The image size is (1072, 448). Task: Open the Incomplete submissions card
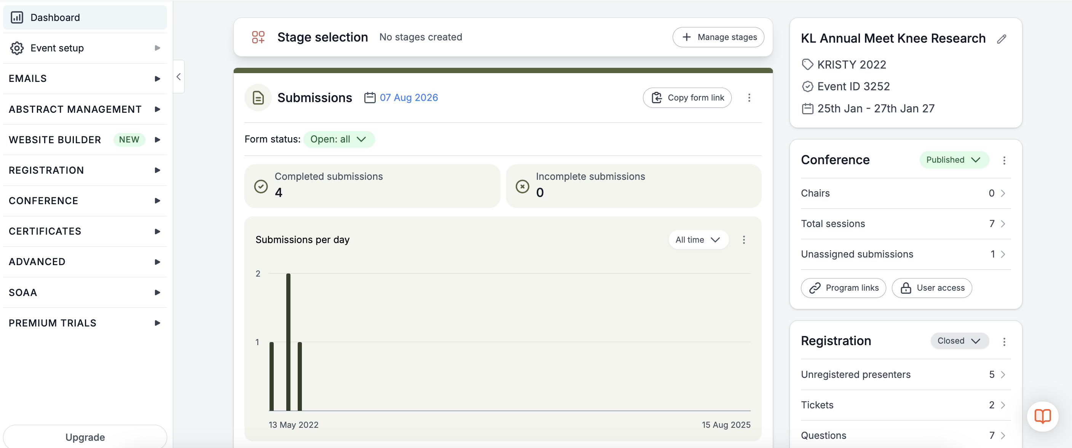pos(633,186)
